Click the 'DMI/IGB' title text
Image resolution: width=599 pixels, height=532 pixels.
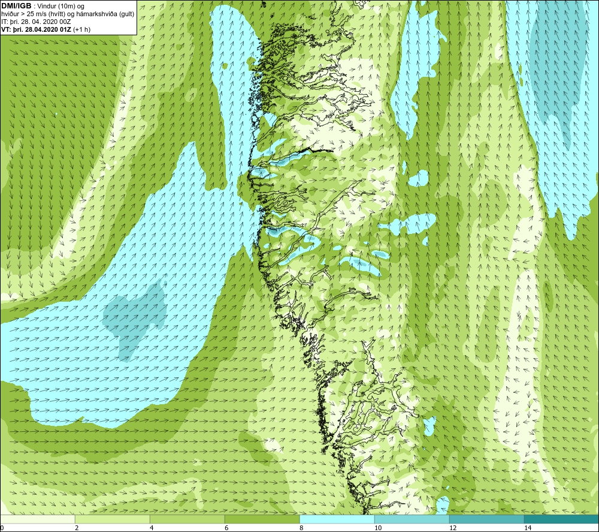(x=16, y=6)
